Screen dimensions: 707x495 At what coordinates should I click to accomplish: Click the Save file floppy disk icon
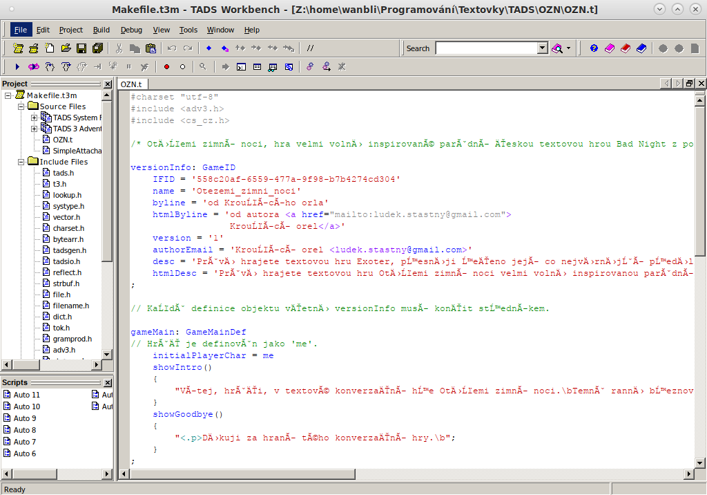pos(81,48)
